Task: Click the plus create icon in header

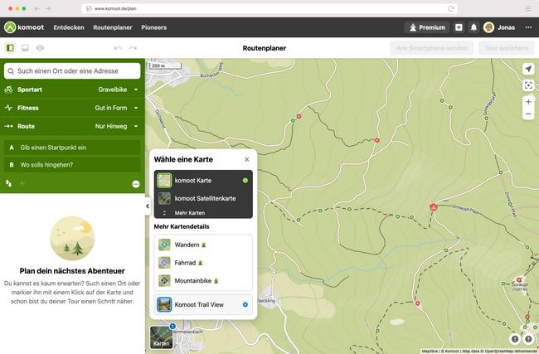Action: point(459,27)
